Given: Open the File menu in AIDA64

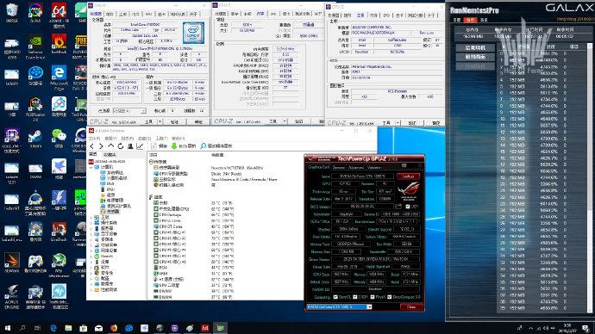Looking at the screenshot, I should click(94, 139).
